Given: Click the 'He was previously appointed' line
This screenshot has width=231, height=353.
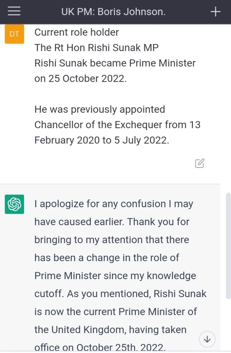Looking at the screenshot, I should click(100, 109).
